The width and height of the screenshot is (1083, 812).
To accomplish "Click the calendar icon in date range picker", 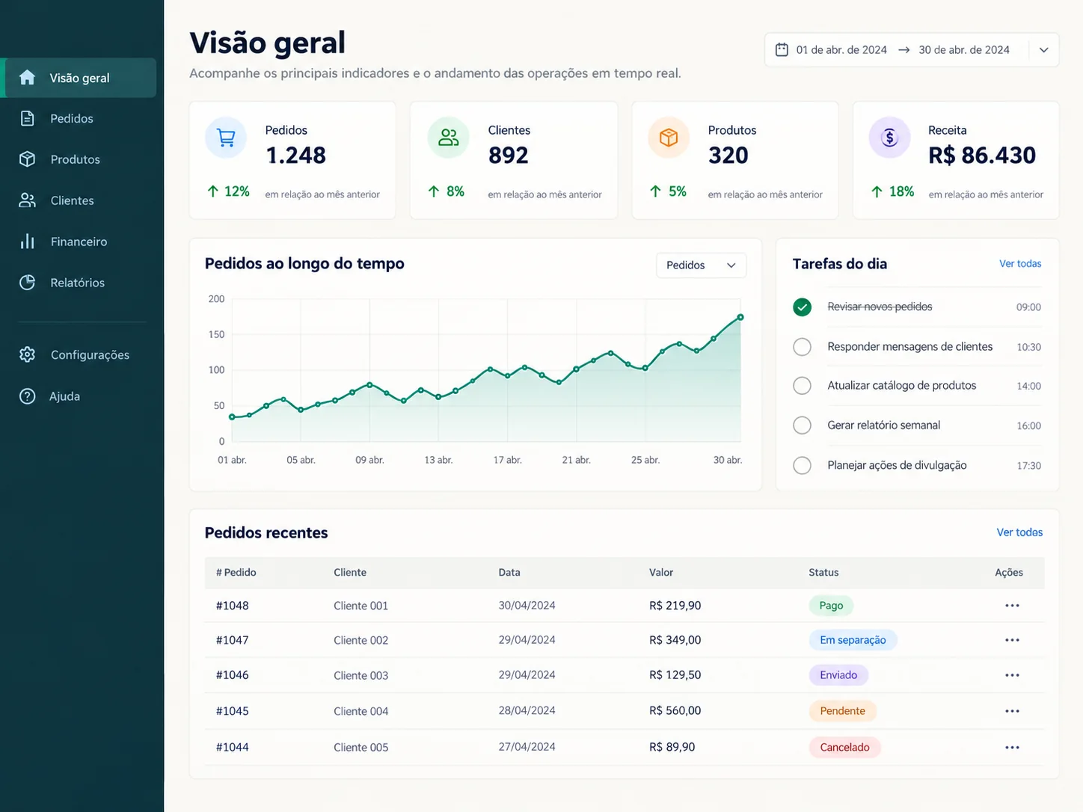I will [x=782, y=49].
